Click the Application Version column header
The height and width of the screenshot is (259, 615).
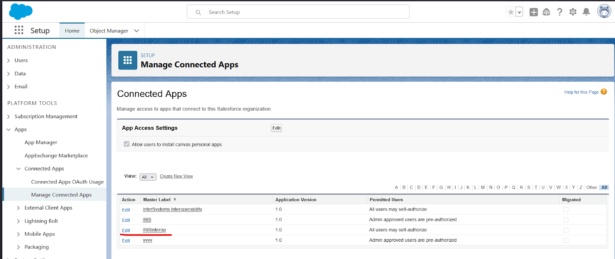click(296, 200)
